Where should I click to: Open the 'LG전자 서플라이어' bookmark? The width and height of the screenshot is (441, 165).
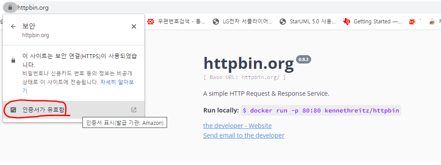tap(242, 22)
